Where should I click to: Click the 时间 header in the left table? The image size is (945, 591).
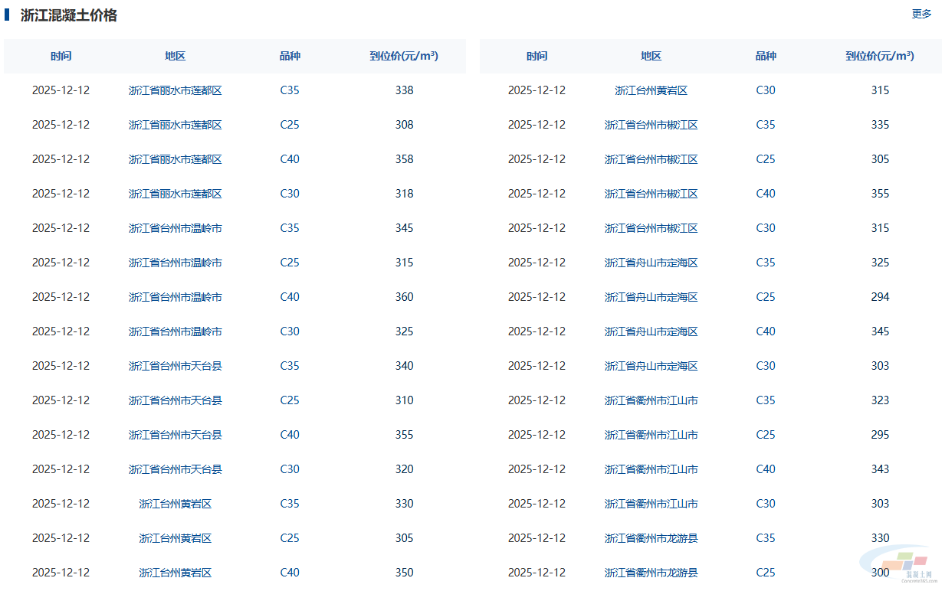[61, 56]
